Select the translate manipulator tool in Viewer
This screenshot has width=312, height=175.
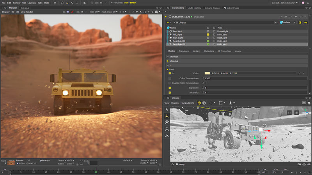point(167,116)
